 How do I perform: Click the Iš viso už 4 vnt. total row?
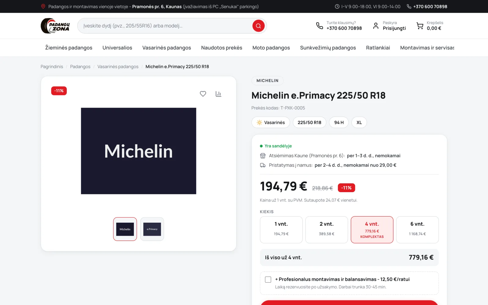349,257
